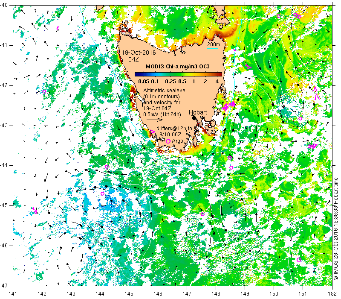Viewport: 341px width, 299px height.
Task: Select Argo float marker near 147.5E 45.2S
Action: coord(202,214)
